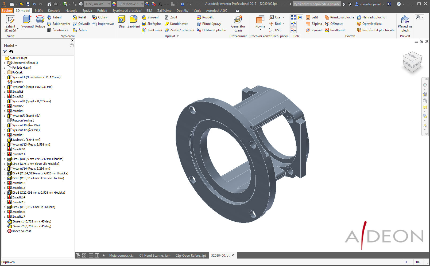
Task: Click the Oříznout trim surface tool
Action: [334, 24]
